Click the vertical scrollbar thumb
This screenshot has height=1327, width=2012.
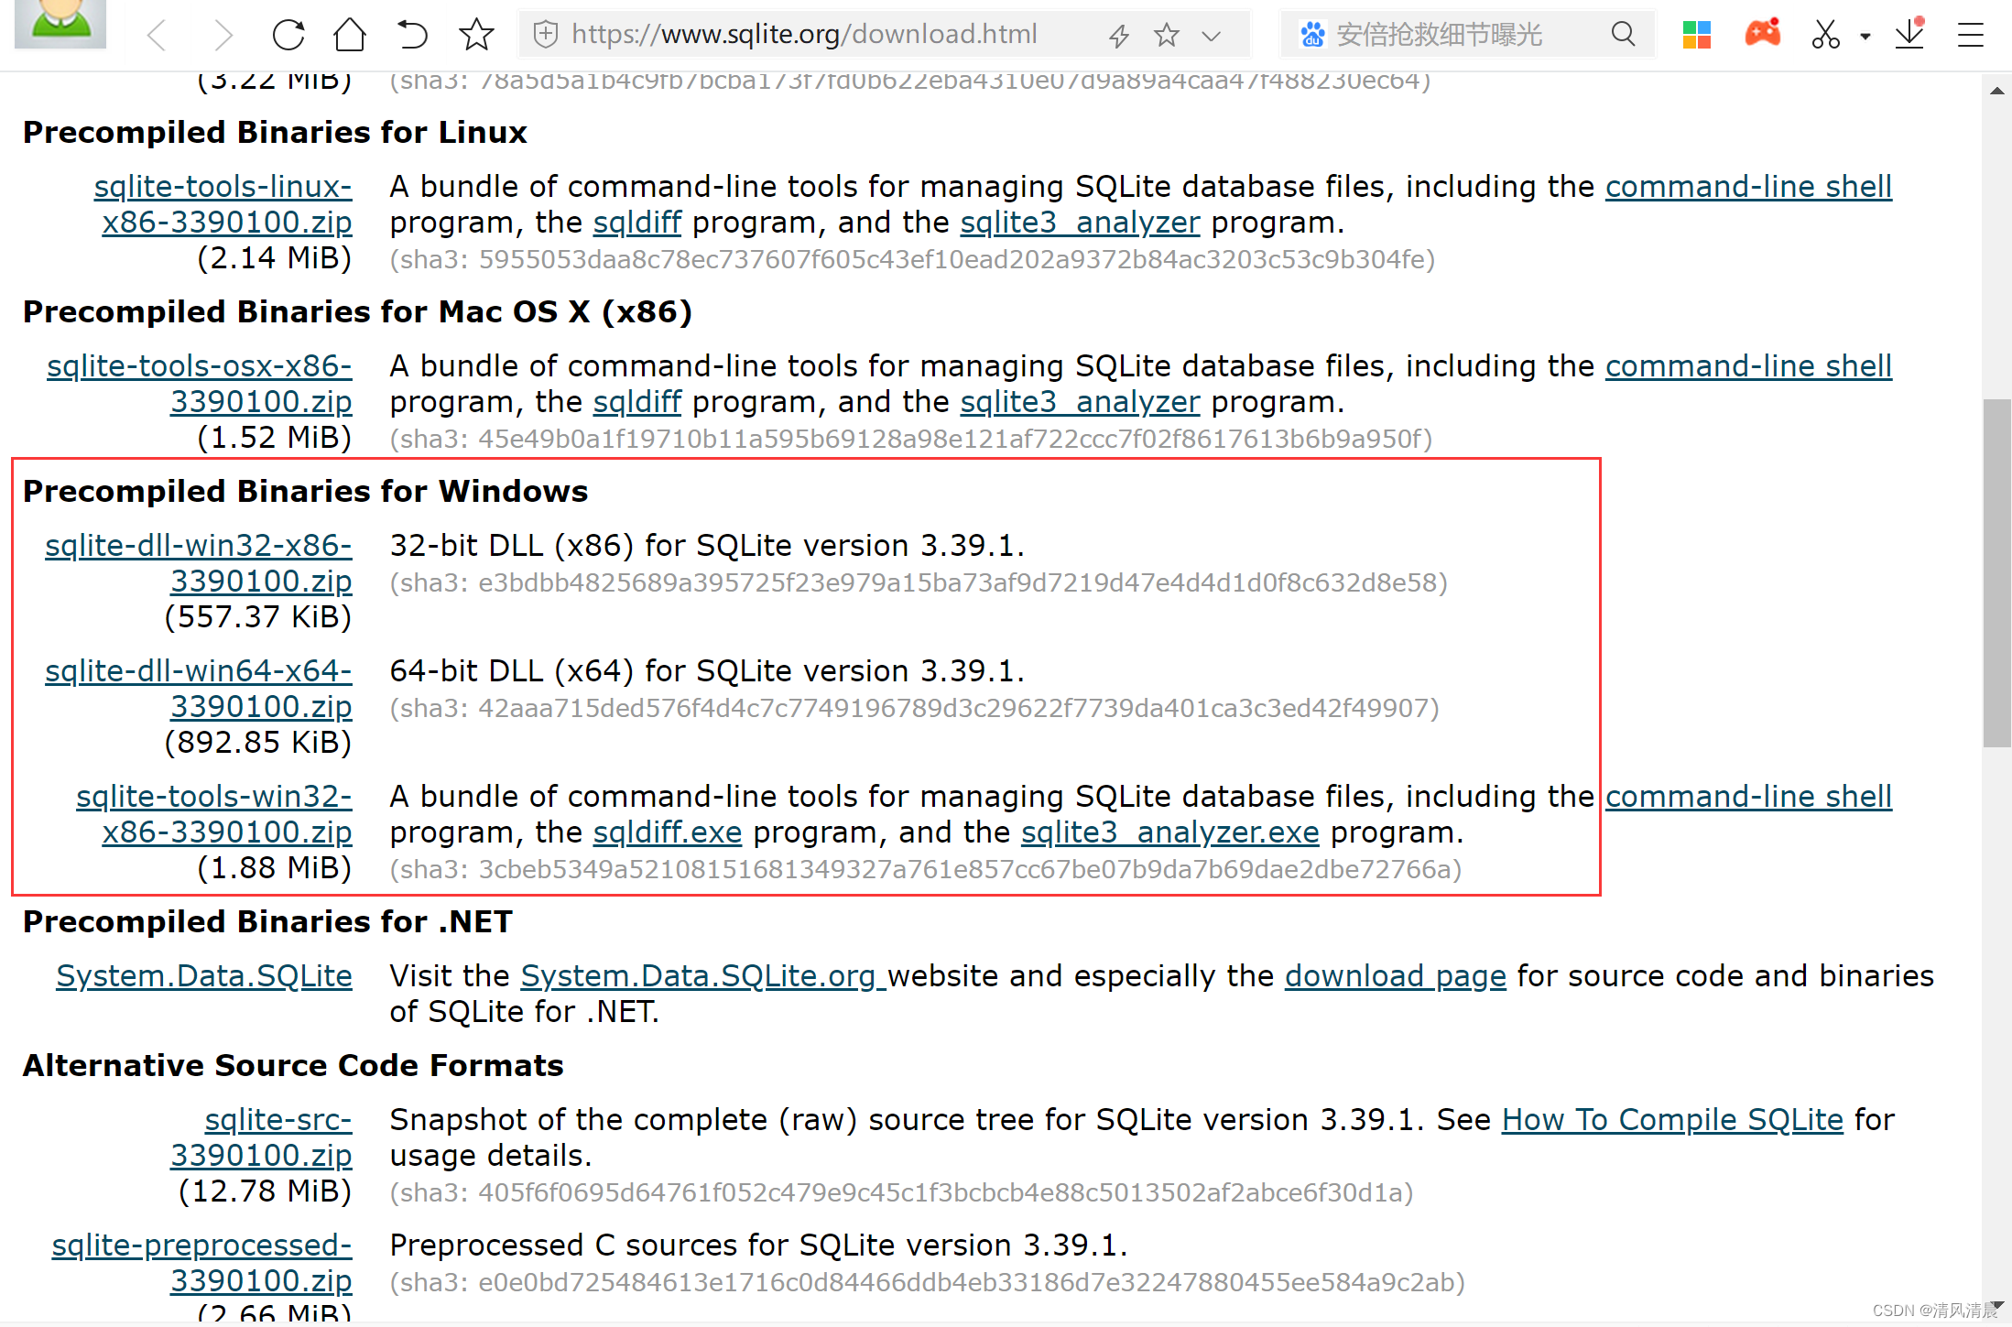click(x=1996, y=572)
